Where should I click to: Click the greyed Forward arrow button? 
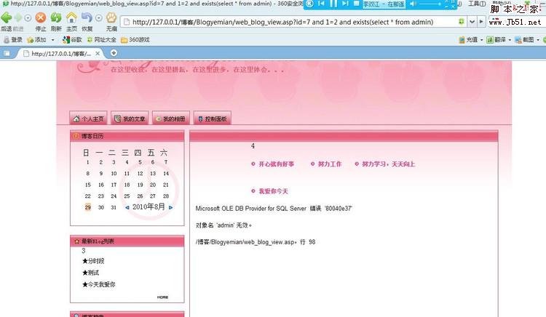coord(18,17)
